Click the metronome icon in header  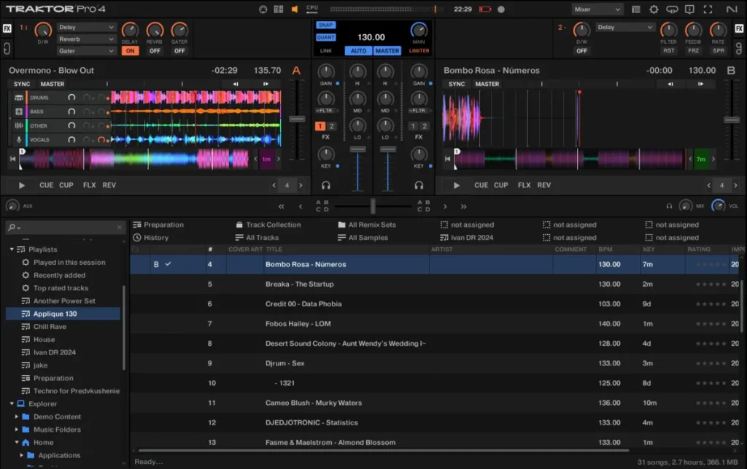coord(263,9)
